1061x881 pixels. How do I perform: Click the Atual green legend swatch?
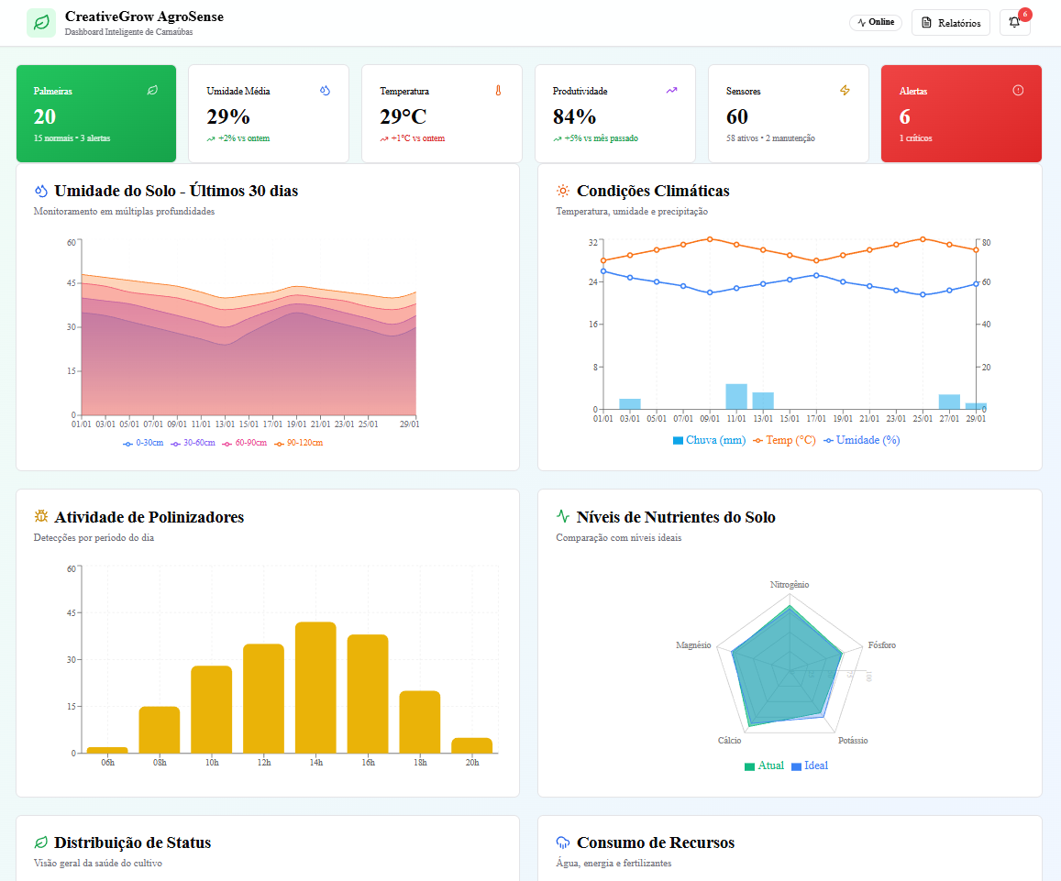pos(749,766)
